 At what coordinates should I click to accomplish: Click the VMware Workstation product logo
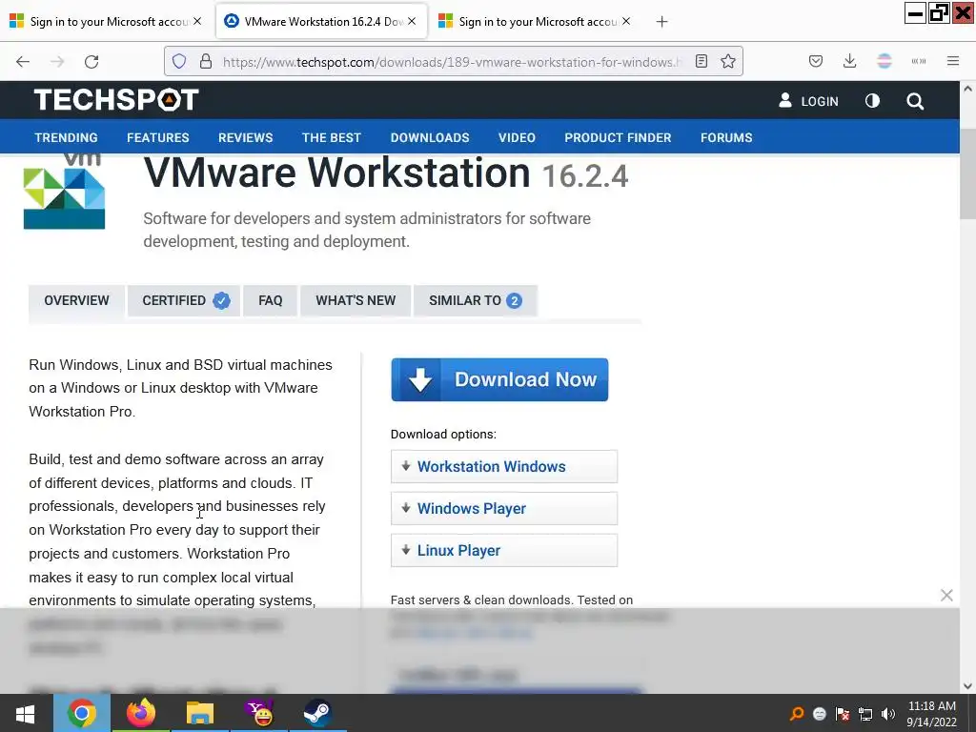tap(64, 193)
